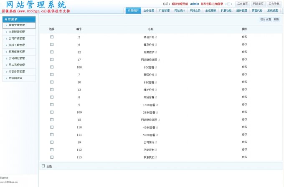The height and width of the screenshot is (187, 284).
Task: Click the 网站首页 button
Action: (258, 4)
